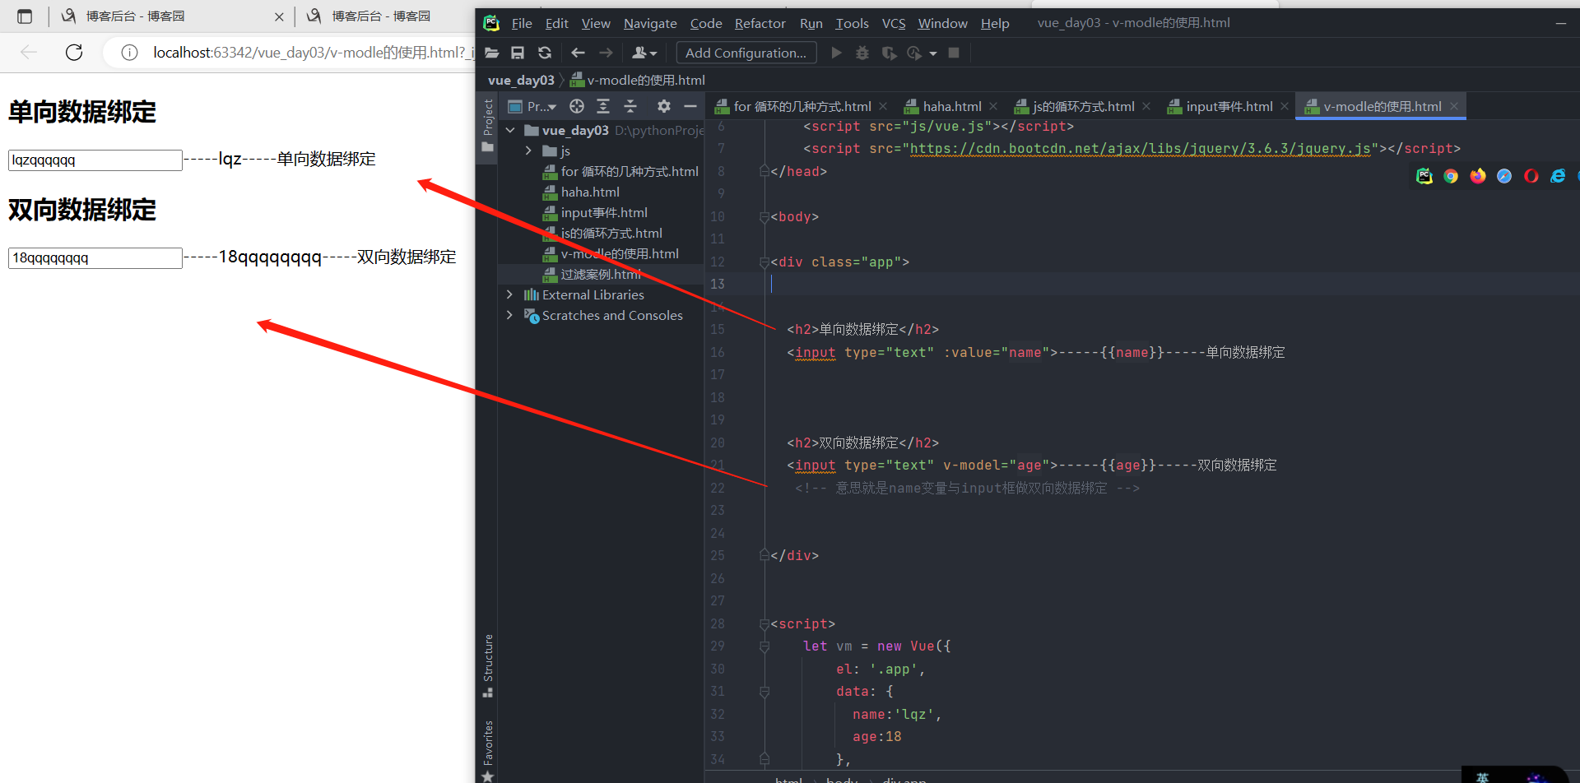Screen dimensions: 1580x783
Task: Click the Select Opened File target icon
Action: point(577,106)
